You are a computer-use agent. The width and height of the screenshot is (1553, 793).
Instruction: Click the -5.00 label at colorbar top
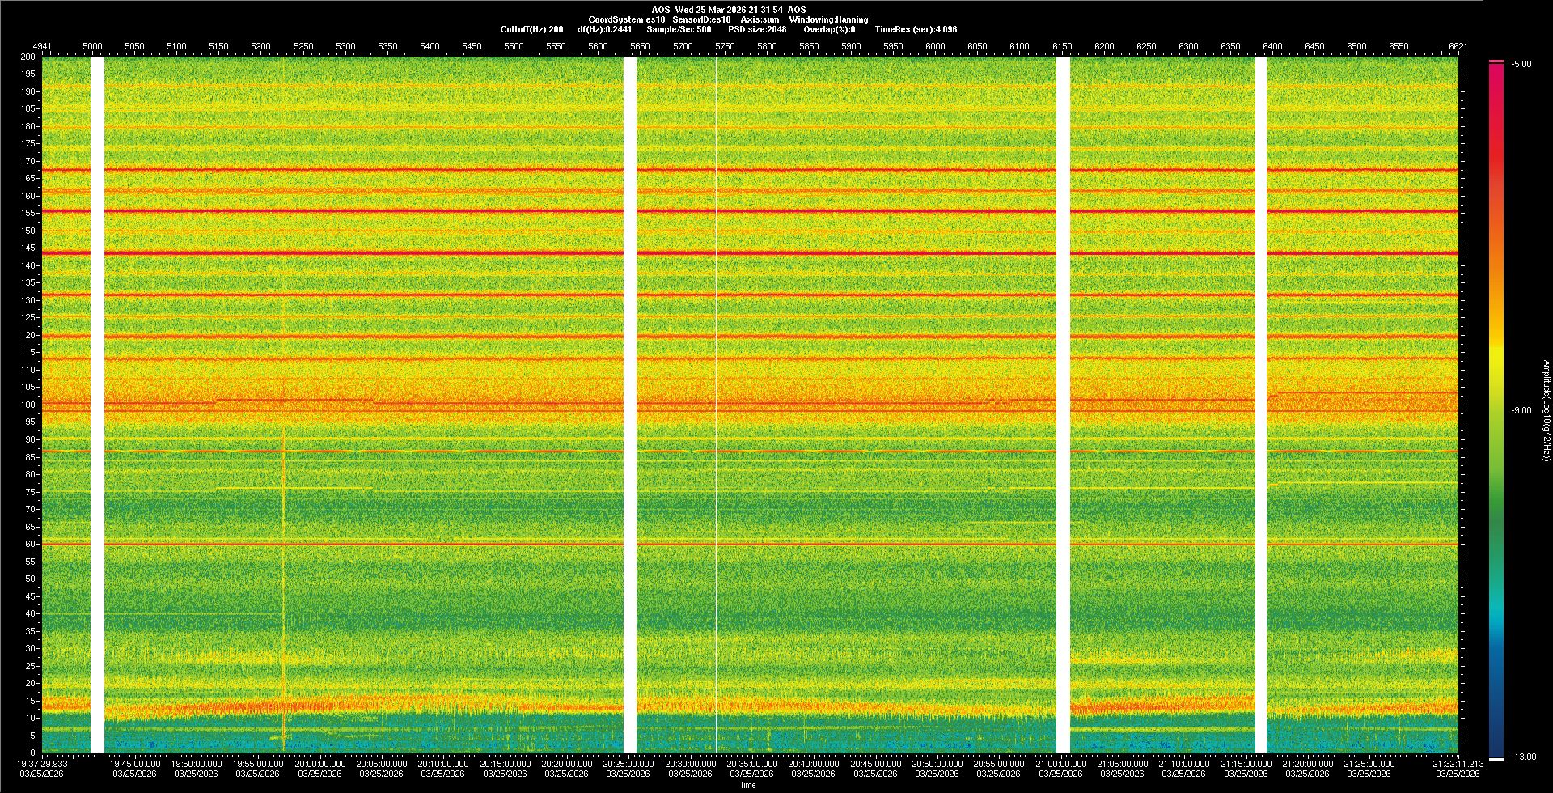1521,65
